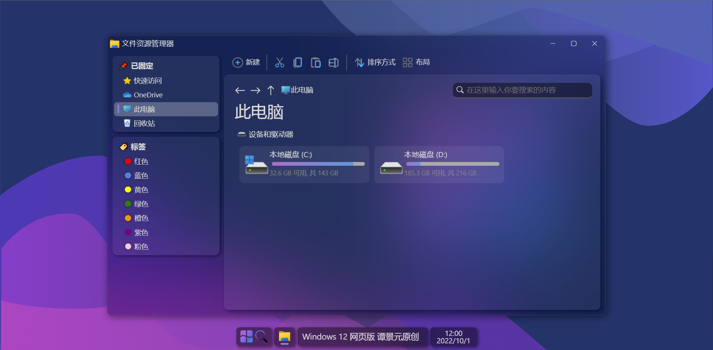Open 此电脑 in the breadcrumb bar
The image size is (713, 350).
tap(297, 90)
